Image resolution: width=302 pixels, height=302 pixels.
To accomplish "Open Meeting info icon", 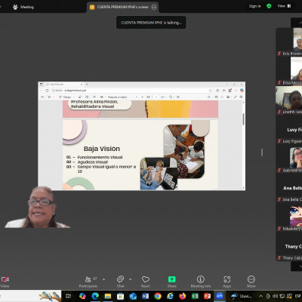I will click(201, 279).
